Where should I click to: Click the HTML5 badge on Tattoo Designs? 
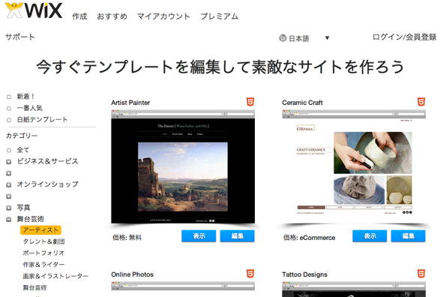(421, 274)
